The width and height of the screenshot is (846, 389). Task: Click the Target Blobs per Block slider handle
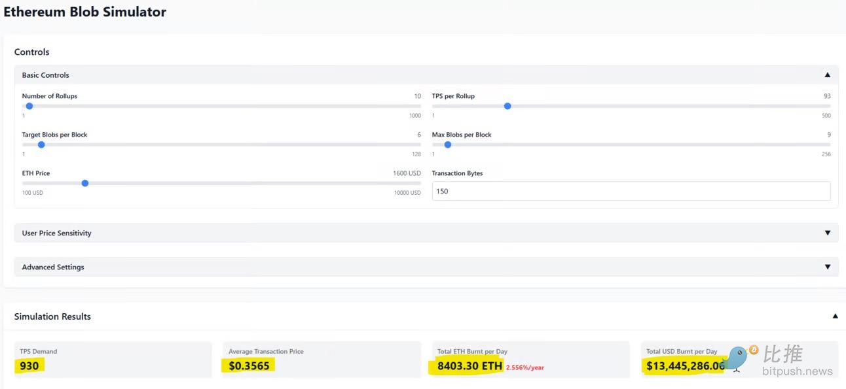point(41,144)
